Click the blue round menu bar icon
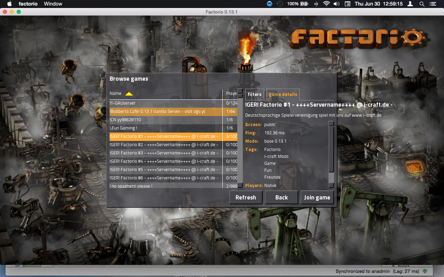The height and width of the screenshot is (277, 444). (270, 4)
